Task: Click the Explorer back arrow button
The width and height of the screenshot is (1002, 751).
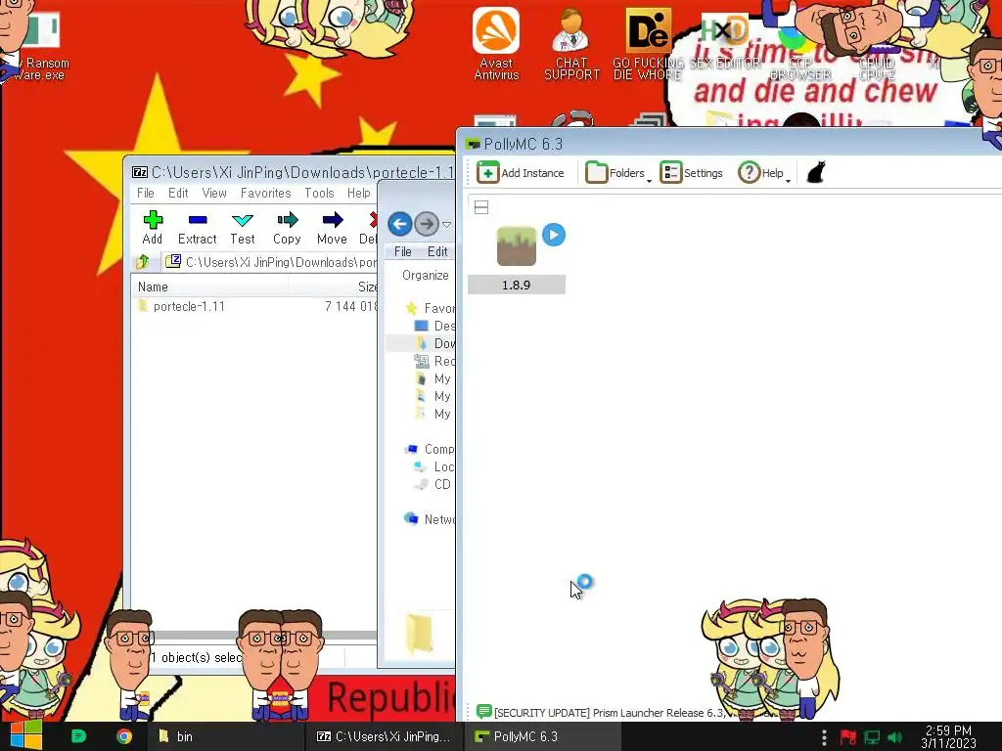Action: [400, 224]
